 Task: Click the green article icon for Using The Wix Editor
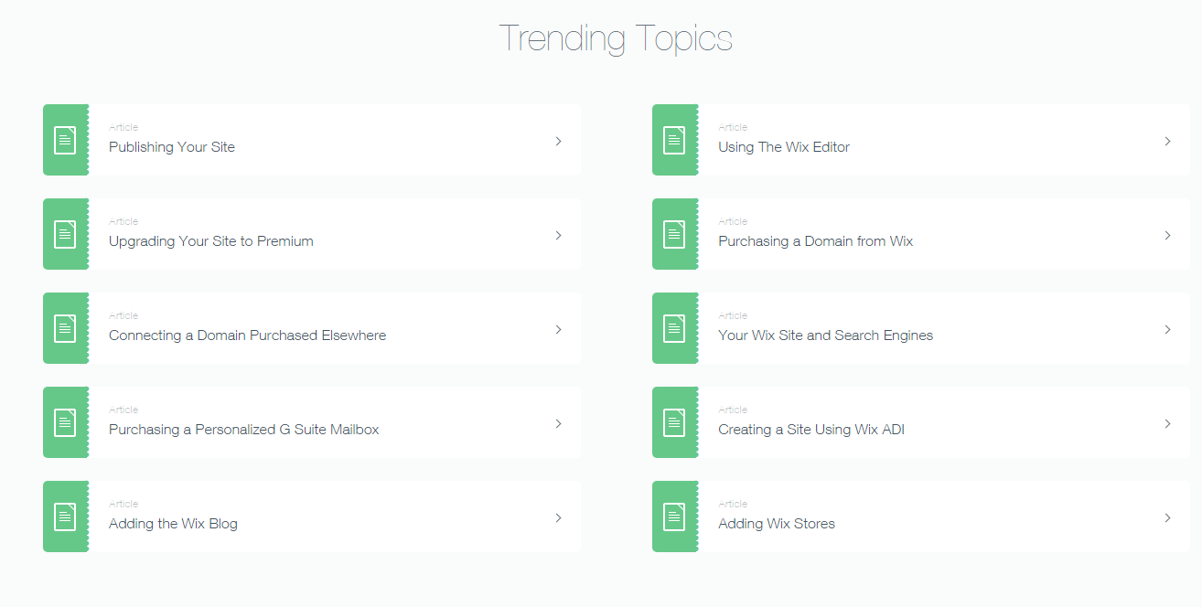[x=674, y=140]
